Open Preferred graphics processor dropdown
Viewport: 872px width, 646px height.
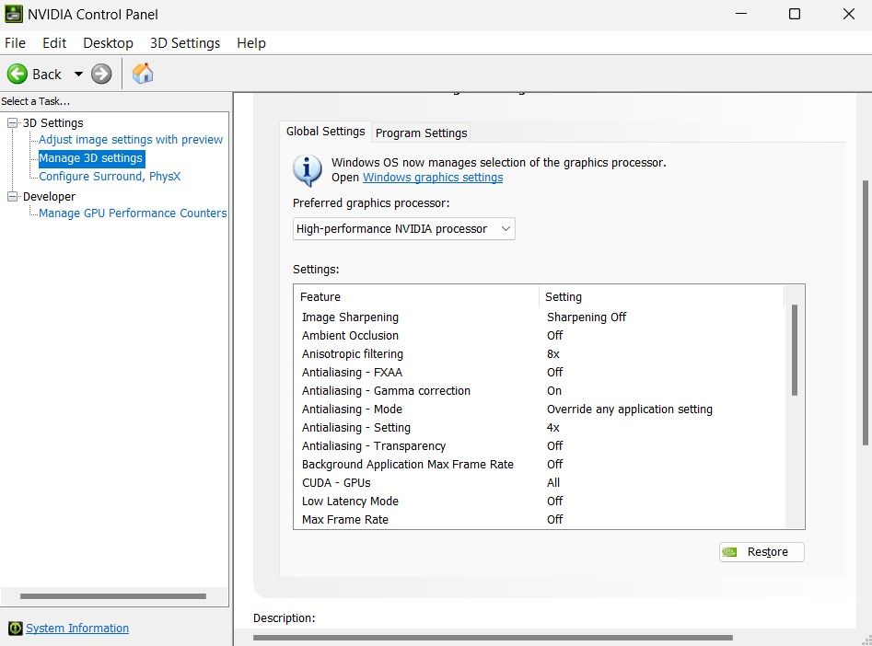tap(404, 229)
